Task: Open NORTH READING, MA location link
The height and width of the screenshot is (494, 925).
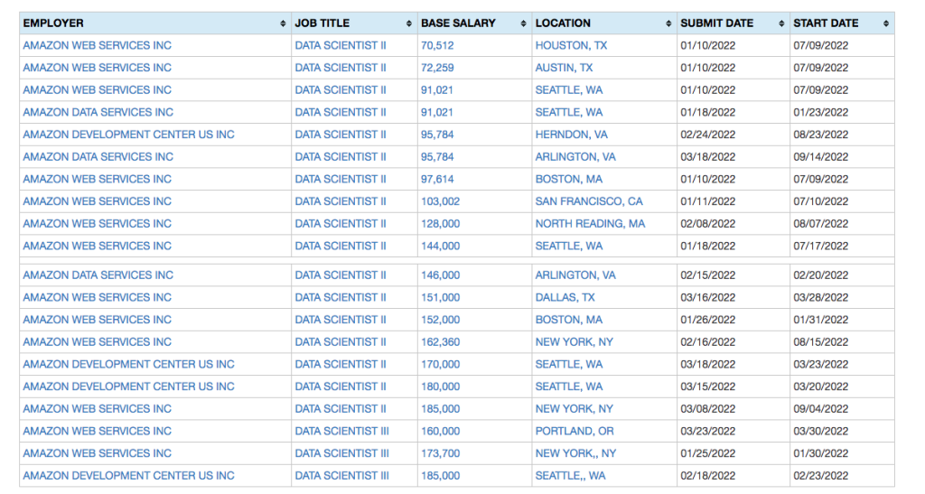Action: [x=590, y=224]
